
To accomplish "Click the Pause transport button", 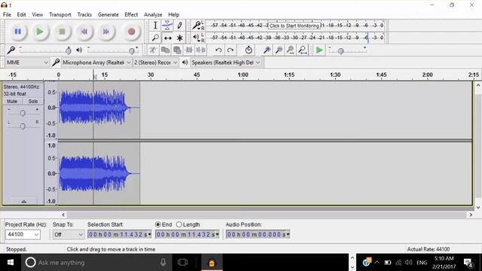I will click(18, 32).
